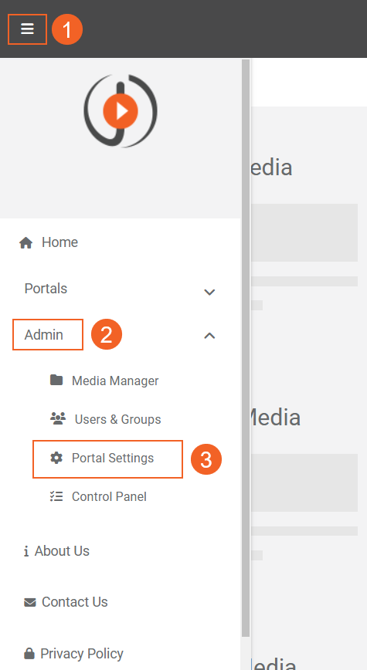Screen dimensions: 367x670
Task: Expand the Portals chevron
Action: pyautogui.click(x=209, y=293)
